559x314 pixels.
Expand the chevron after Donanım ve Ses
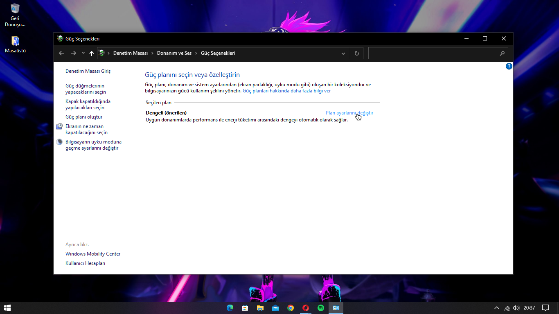point(196,53)
